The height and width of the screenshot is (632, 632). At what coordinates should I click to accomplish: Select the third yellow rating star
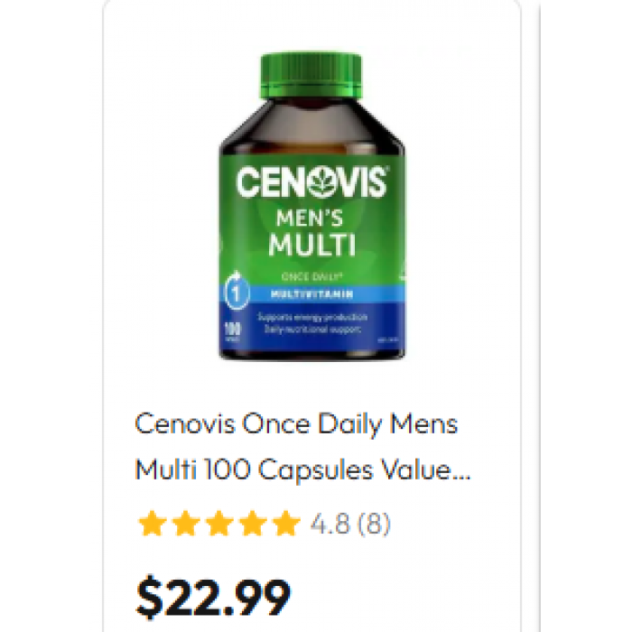pos(219,524)
